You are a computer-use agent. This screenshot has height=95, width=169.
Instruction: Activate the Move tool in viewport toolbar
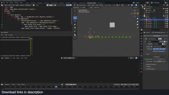click(x=75, y=18)
